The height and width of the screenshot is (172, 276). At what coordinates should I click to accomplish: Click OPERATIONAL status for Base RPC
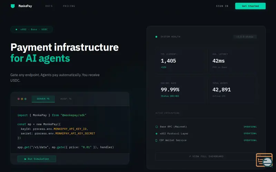250,127
